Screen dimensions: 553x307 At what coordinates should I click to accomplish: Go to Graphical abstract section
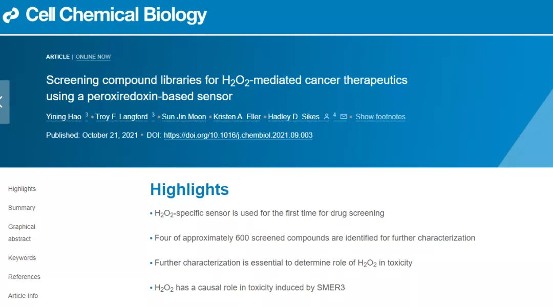(22, 233)
